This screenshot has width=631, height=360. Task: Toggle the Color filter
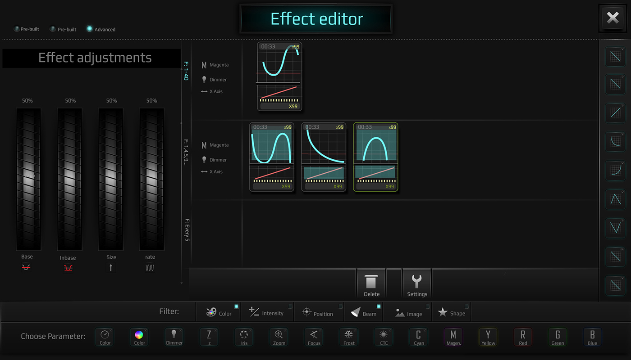(219, 312)
